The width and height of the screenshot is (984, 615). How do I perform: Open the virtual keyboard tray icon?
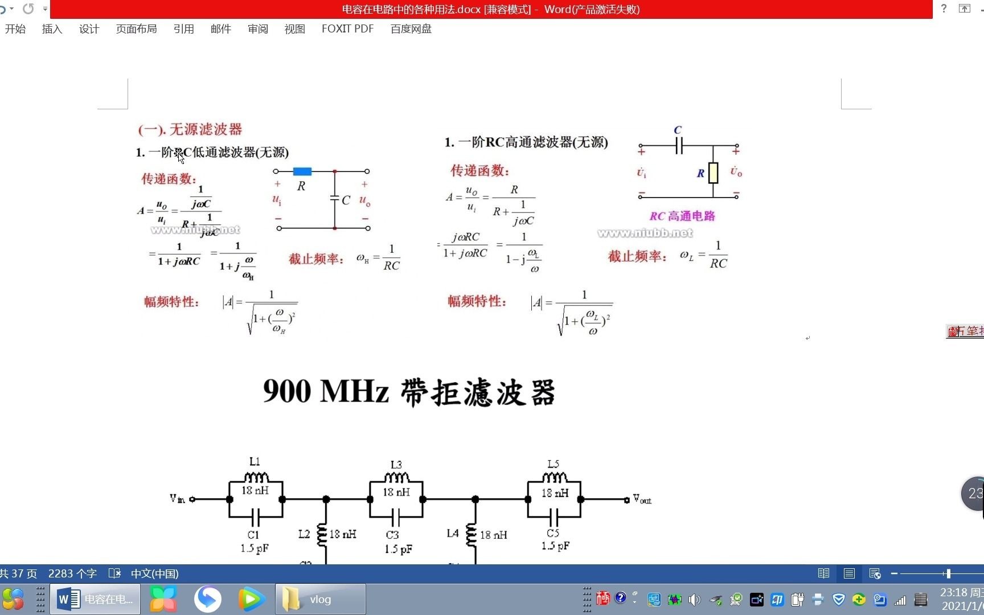(x=921, y=600)
